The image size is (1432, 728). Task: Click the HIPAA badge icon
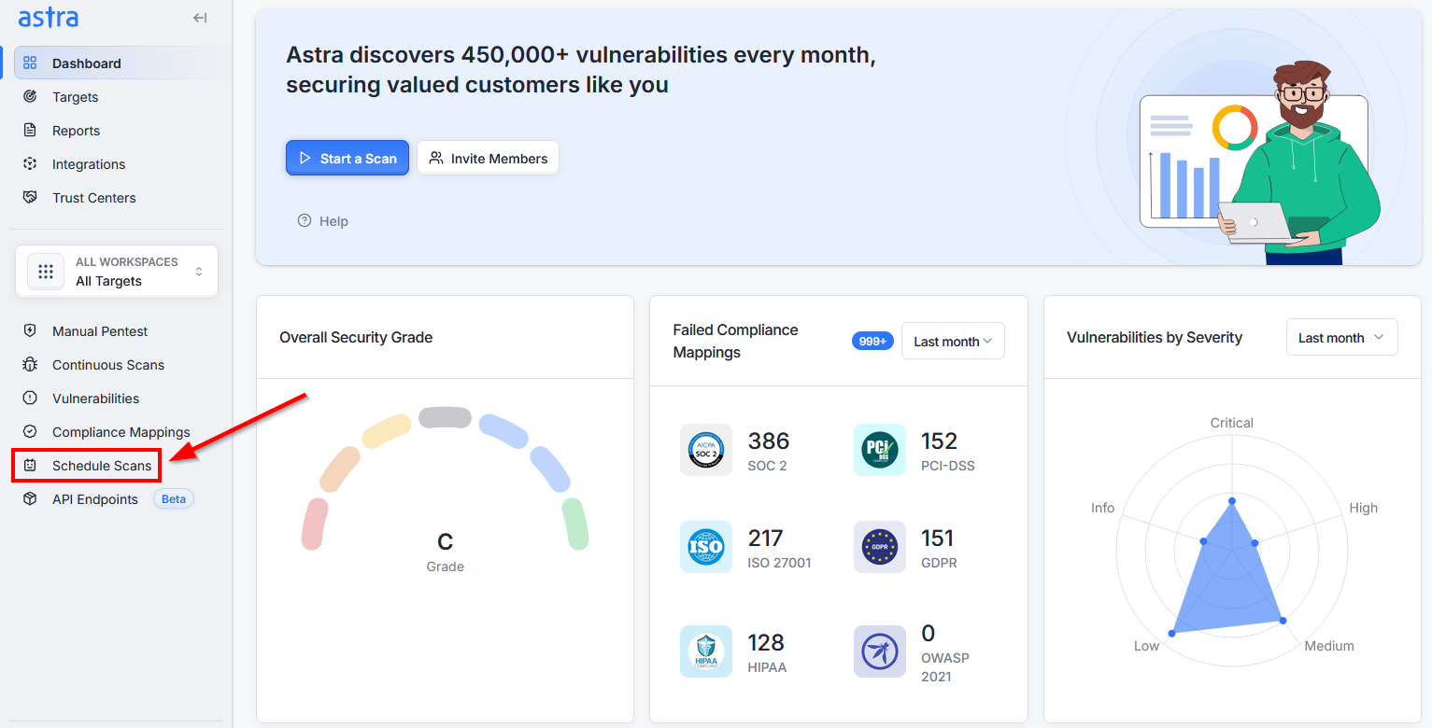[x=706, y=651]
